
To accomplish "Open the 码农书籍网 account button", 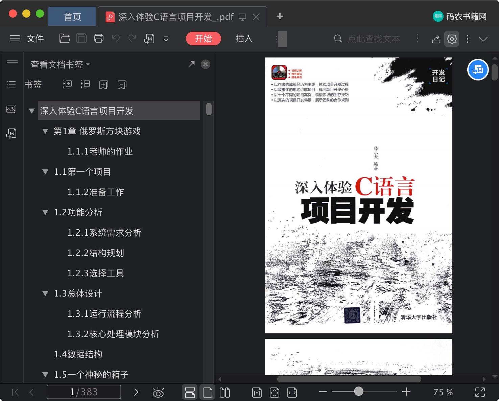I will click(460, 16).
